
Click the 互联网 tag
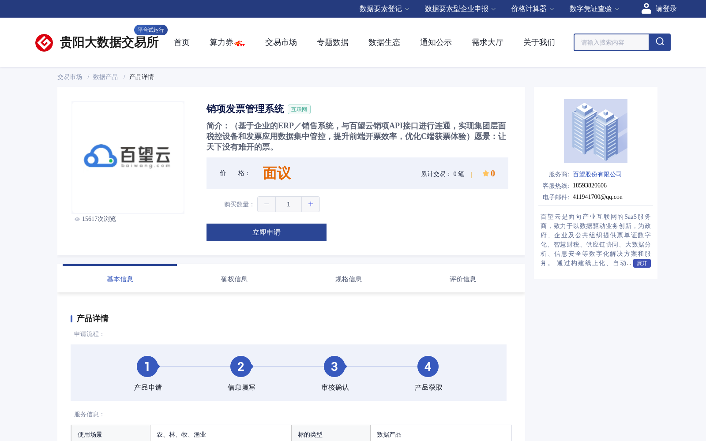pyautogui.click(x=299, y=109)
